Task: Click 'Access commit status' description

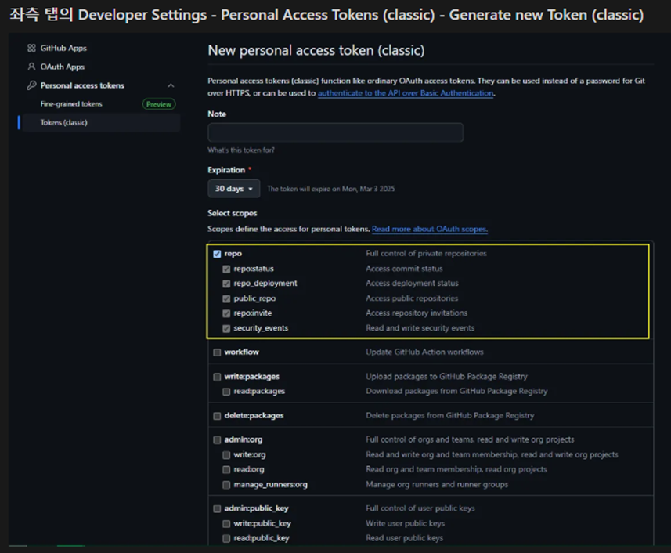Action: (404, 269)
